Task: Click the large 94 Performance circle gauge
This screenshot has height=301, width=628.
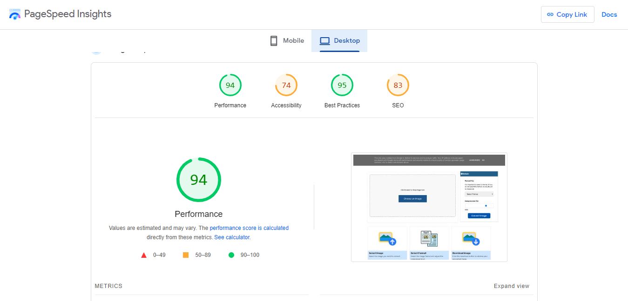Action: click(198, 180)
